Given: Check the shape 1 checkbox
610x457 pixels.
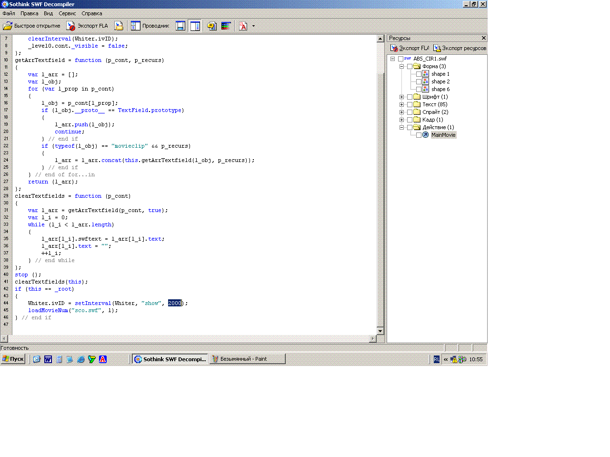Looking at the screenshot, I should [419, 74].
